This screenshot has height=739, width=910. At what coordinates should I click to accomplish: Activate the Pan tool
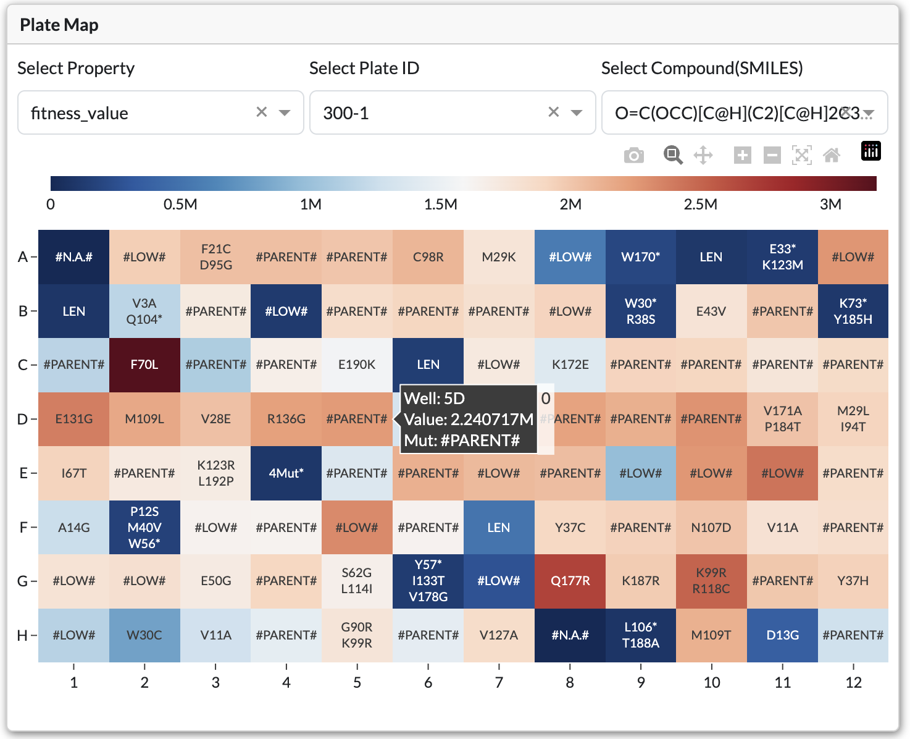coord(703,155)
